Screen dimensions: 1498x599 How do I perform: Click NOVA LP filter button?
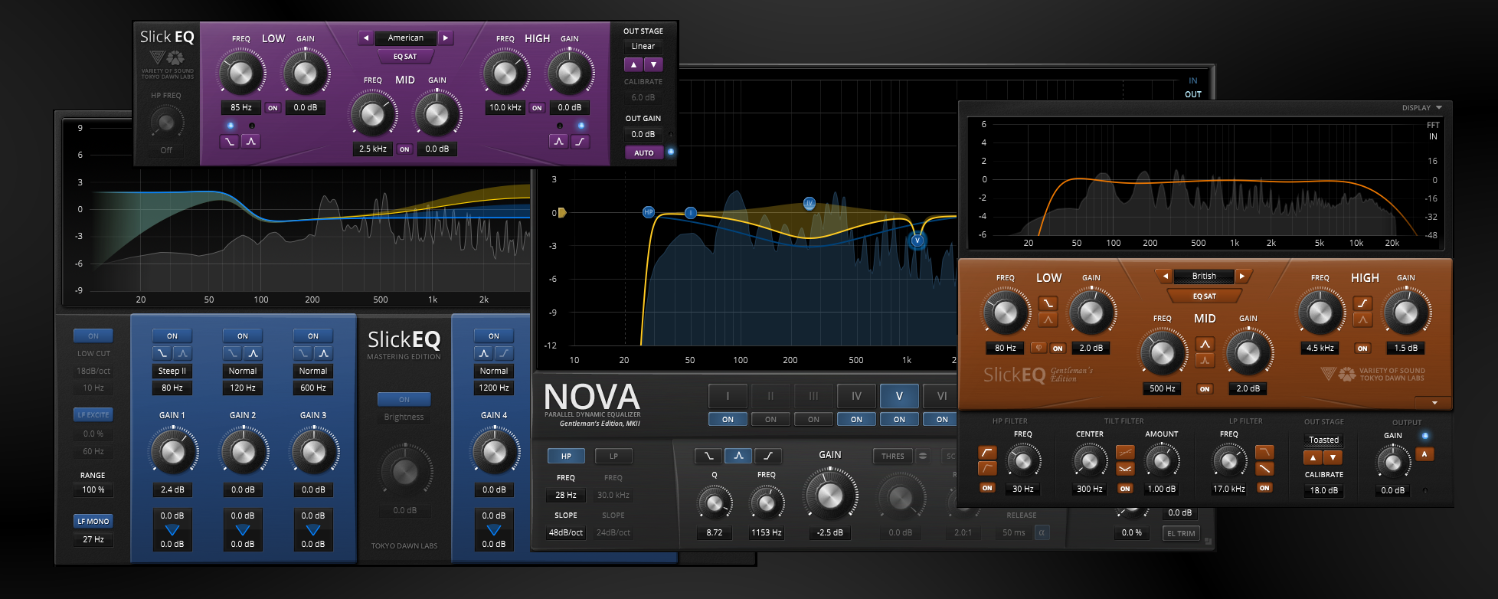click(613, 456)
